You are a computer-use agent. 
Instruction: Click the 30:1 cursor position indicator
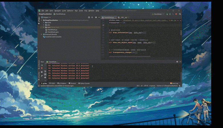pyautogui.click(x=138, y=86)
